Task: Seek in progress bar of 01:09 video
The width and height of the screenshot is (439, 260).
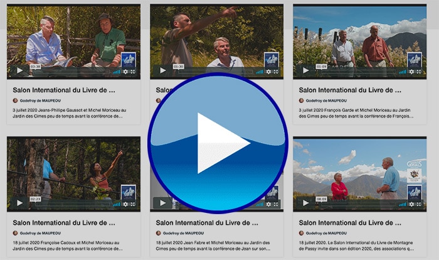Action: (x=357, y=72)
